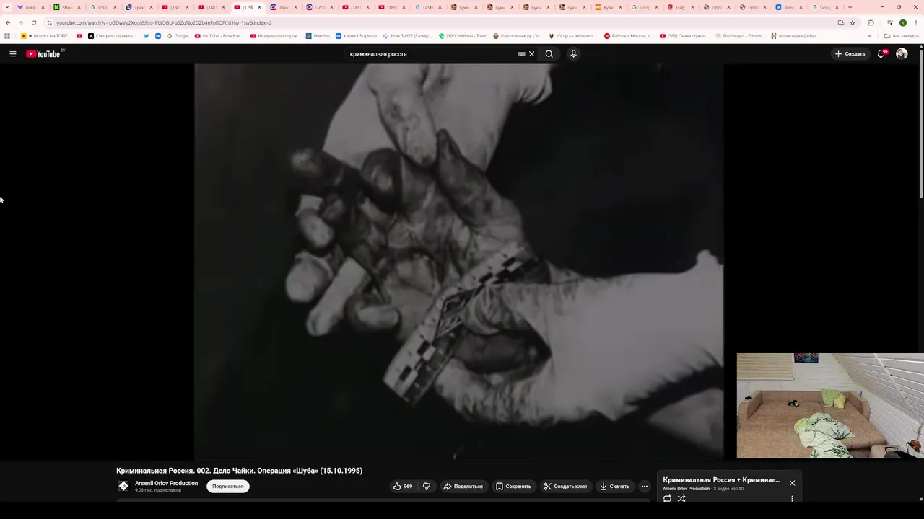
Task: Open media control icon in Chrome toolbar
Action: (889, 22)
